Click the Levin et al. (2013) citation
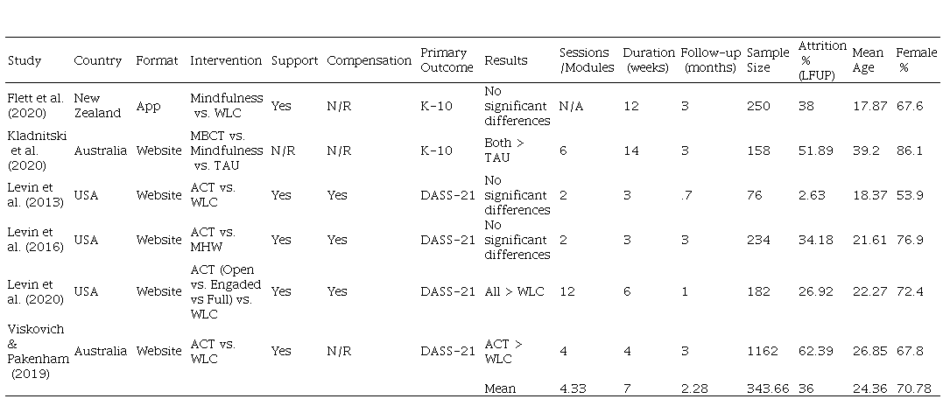Viewport: 943px width, 399px height. 32,195
